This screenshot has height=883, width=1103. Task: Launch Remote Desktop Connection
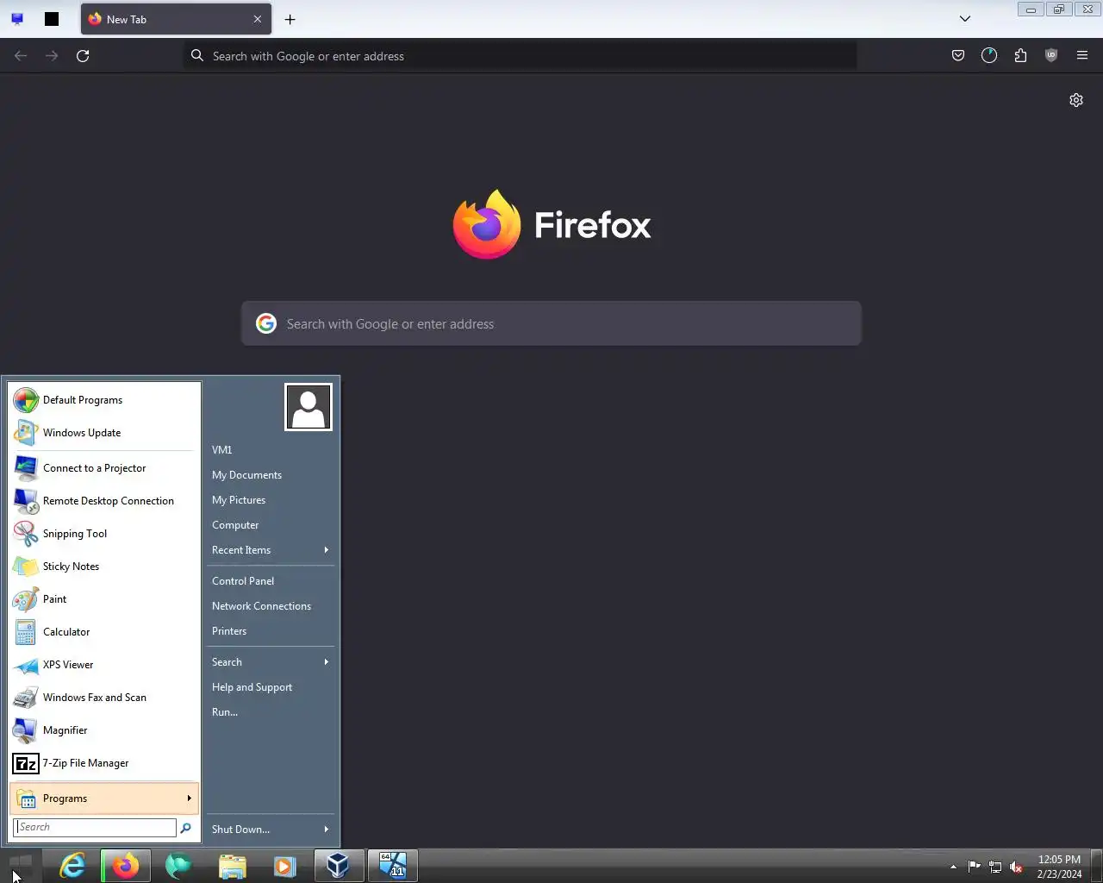105,501
